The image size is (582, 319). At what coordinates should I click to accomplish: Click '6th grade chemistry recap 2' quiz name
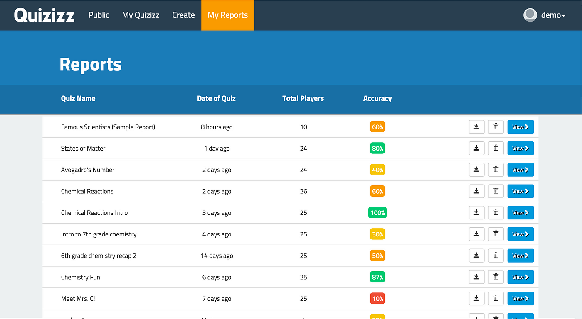pyautogui.click(x=99, y=256)
